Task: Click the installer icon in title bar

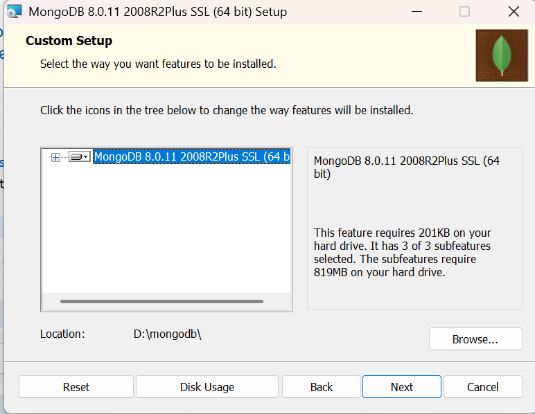Action: coord(14,12)
